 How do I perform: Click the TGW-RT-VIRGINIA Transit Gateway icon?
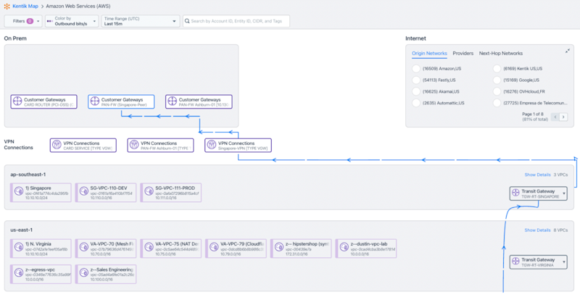click(515, 262)
